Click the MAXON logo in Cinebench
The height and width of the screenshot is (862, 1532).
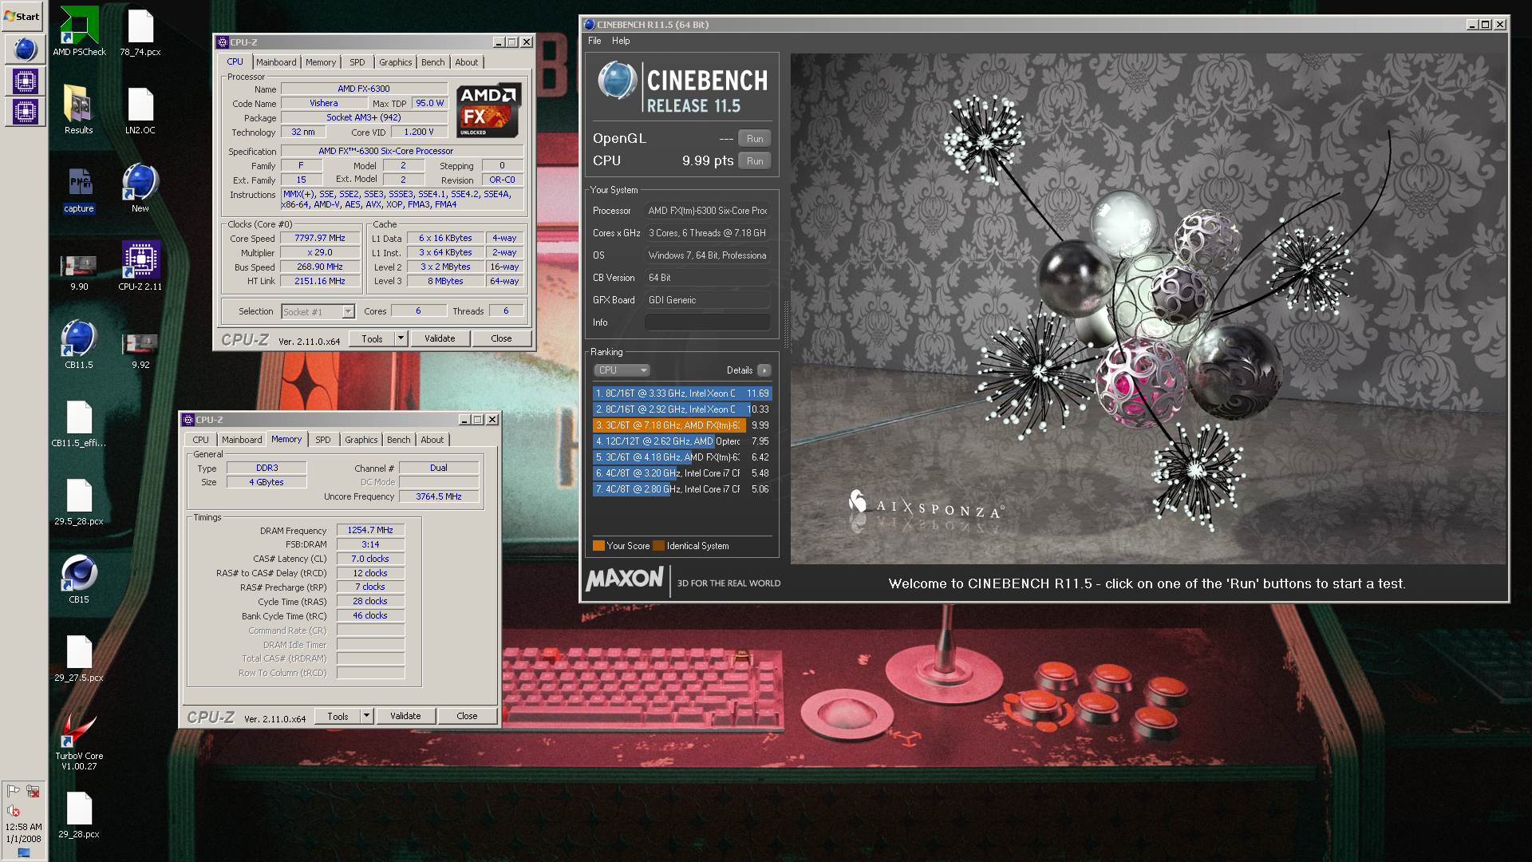coord(625,579)
